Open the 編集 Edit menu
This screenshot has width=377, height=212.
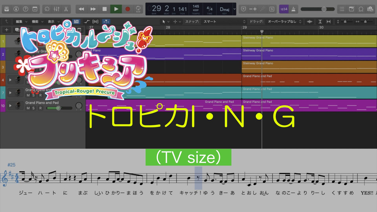coord(21,22)
